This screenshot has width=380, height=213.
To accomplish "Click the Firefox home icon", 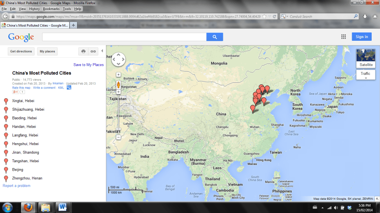I will click(x=373, y=17).
